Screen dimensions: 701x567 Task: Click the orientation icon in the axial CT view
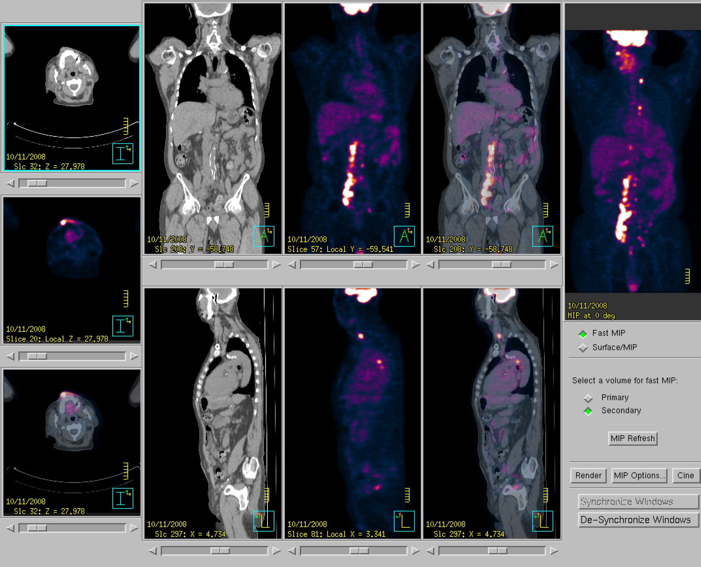tap(122, 153)
